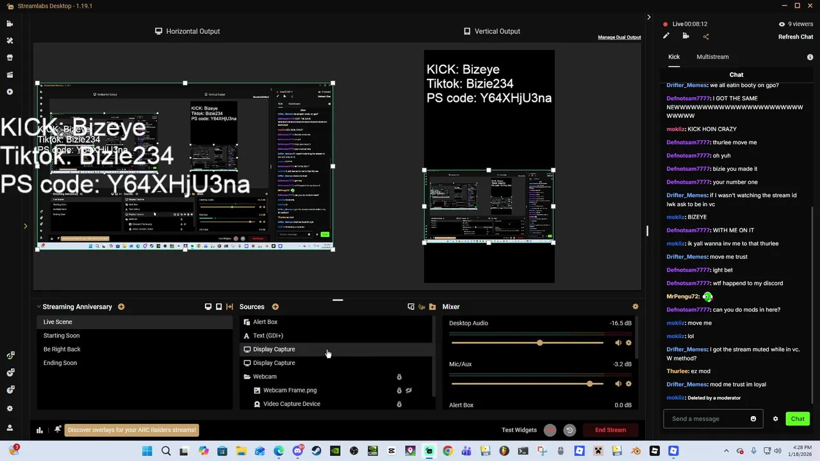Toggle lock on Video Capture Device

pos(399,404)
